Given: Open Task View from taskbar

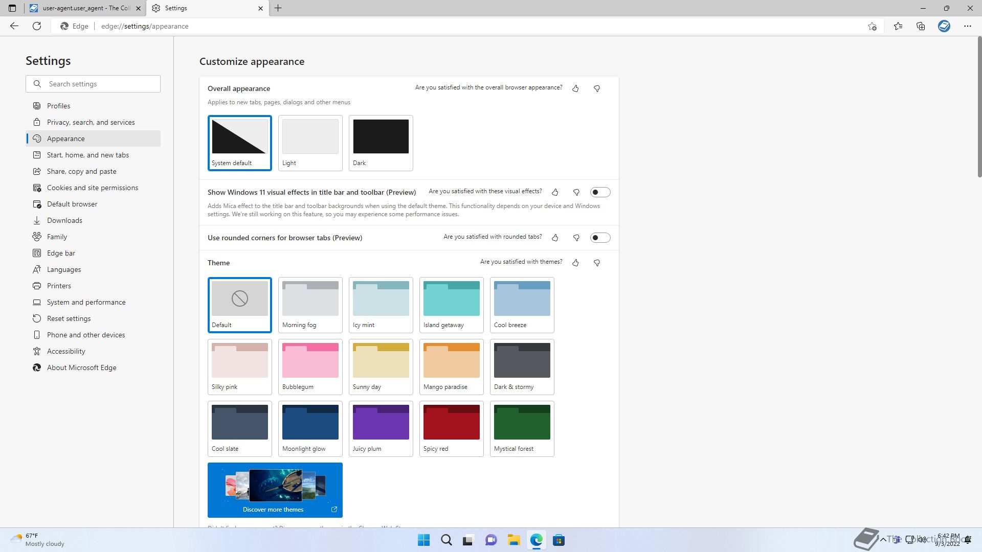Looking at the screenshot, I should tap(469, 540).
